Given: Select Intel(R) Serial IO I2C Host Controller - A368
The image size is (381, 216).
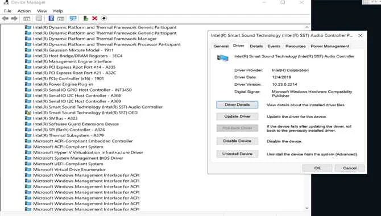Looking at the screenshot, I should (x=77, y=95).
